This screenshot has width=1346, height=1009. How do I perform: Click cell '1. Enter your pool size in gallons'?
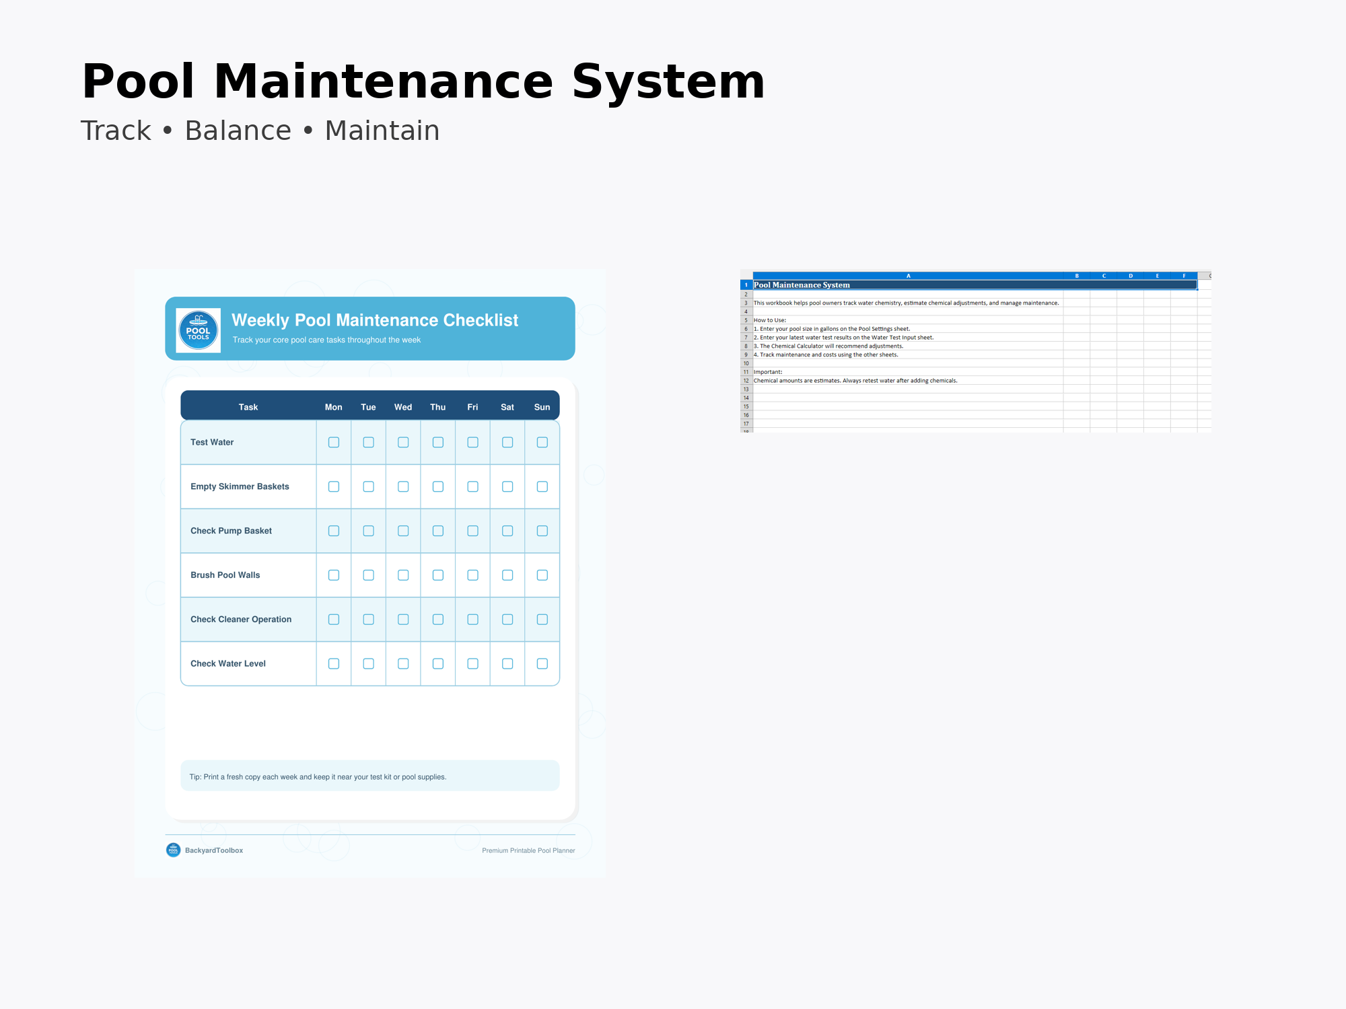tap(908, 329)
